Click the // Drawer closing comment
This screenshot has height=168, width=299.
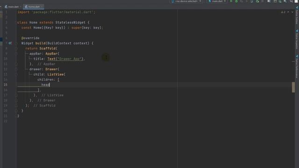pyautogui.click(x=46, y=100)
